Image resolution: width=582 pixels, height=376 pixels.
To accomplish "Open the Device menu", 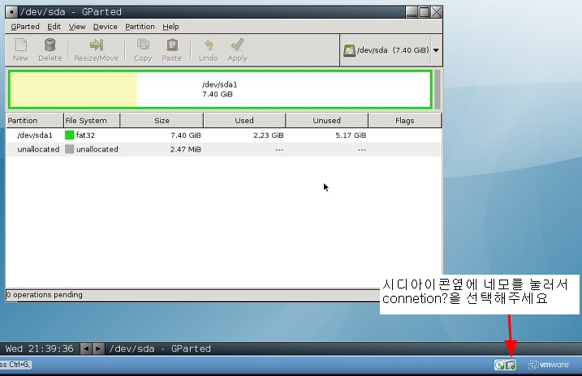I will (x=105, y=27).
